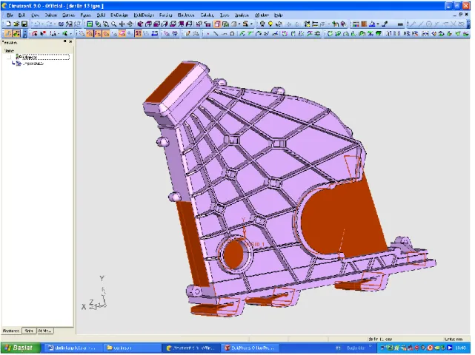Switch to CimatronE taskbar button

tap(190, 348)
